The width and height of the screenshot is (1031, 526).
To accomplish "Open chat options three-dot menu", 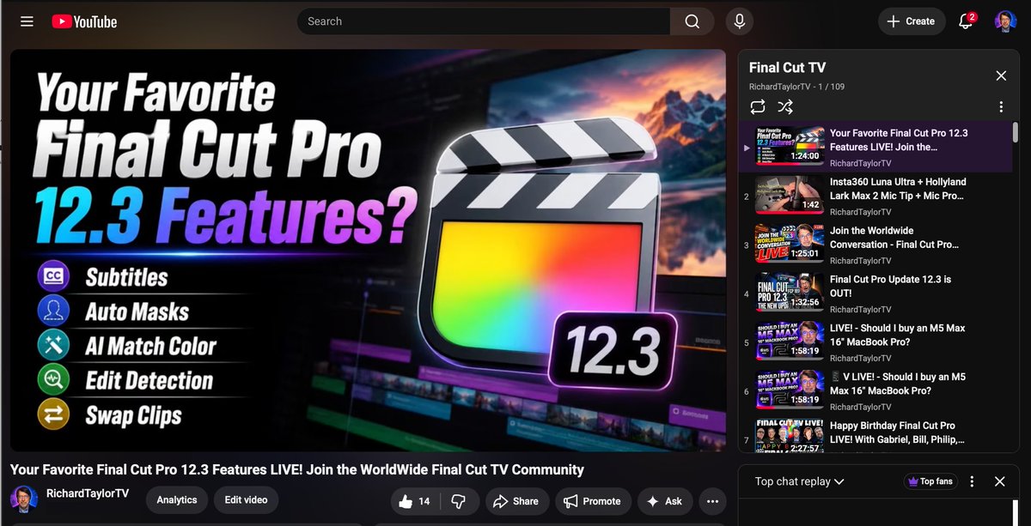I will [x=973, y=481].
